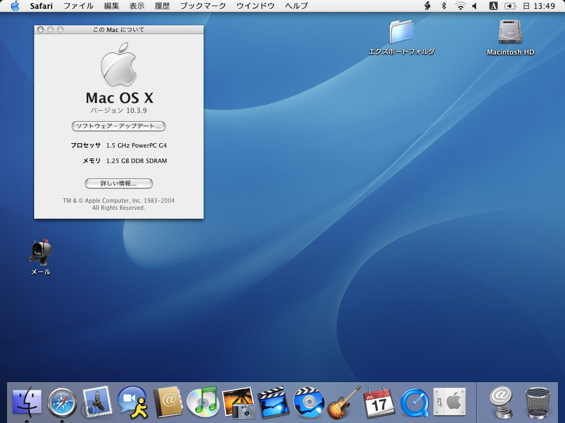Open the 表示 menu

pos(137,6)
